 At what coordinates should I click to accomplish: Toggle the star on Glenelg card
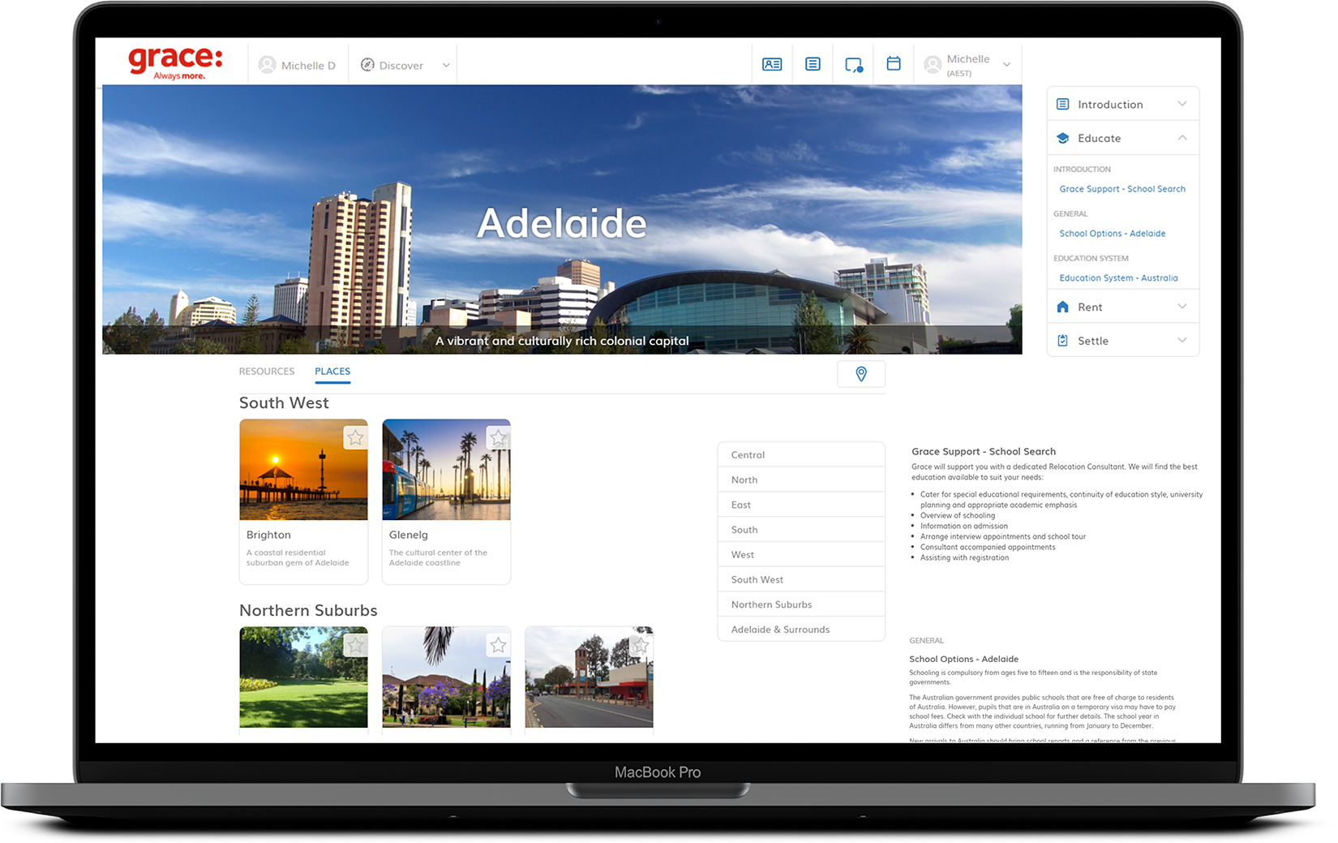click(x=498, y=438)
